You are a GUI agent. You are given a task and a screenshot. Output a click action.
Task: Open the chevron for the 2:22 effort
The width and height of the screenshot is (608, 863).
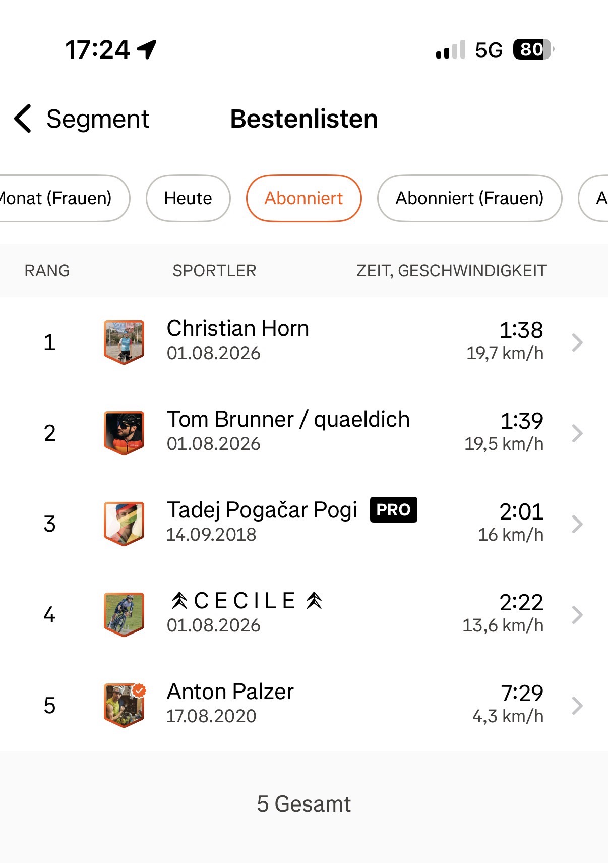pos(577,615)
